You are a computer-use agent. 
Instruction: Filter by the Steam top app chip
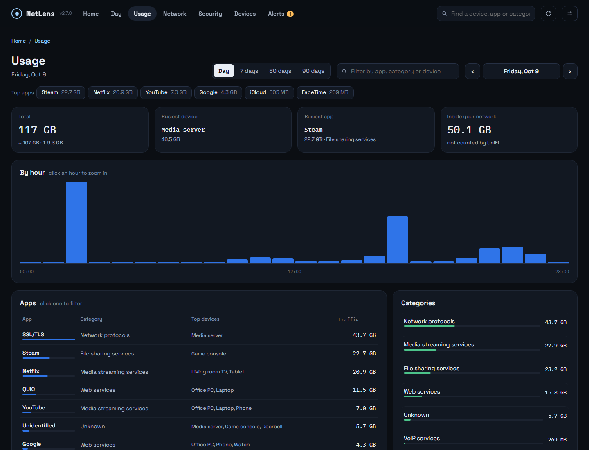click(x=61, y=92)
